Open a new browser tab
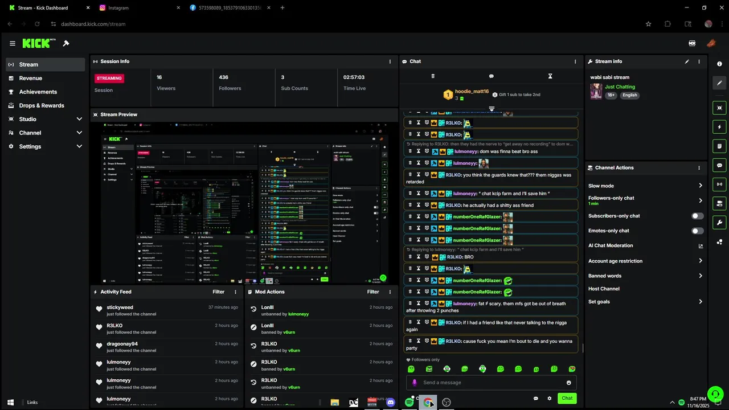The height and width of the screenshot is (410, 729). (282, 8)
